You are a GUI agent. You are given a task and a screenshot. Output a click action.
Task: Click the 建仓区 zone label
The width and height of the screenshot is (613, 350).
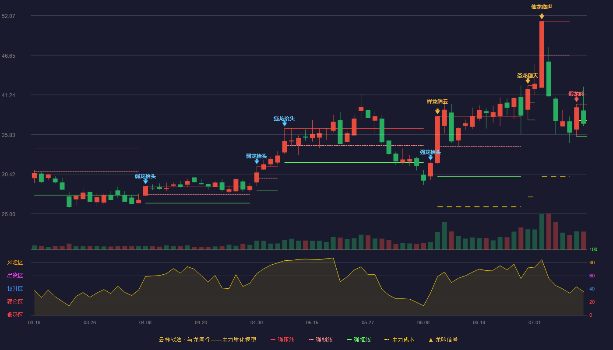[15, 302]
